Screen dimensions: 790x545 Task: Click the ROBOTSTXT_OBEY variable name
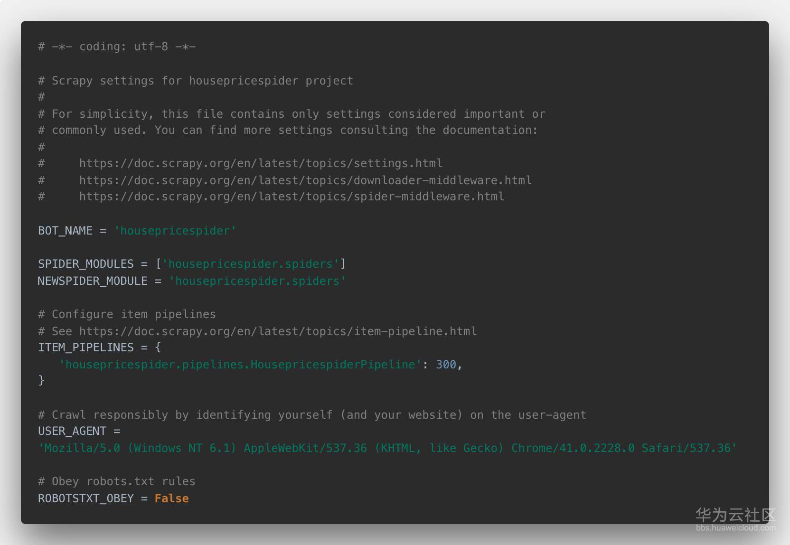[85, 498]
